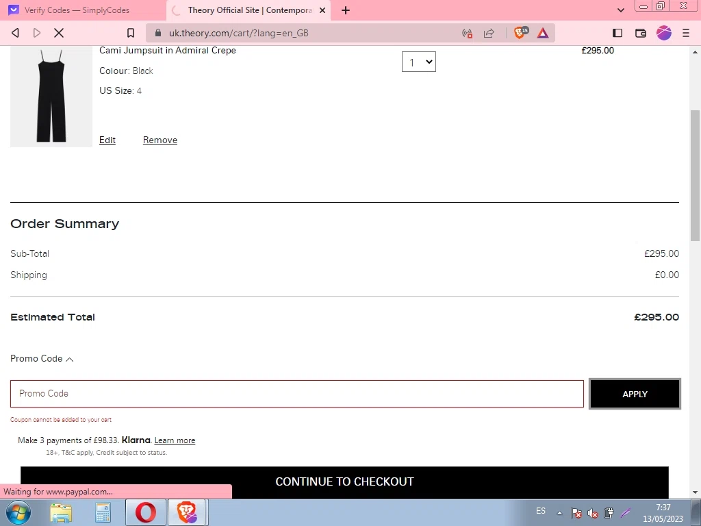This screenshot has height=526, width=701.
Task: Show hidden tray icons arrow
Action: point(559,512)
